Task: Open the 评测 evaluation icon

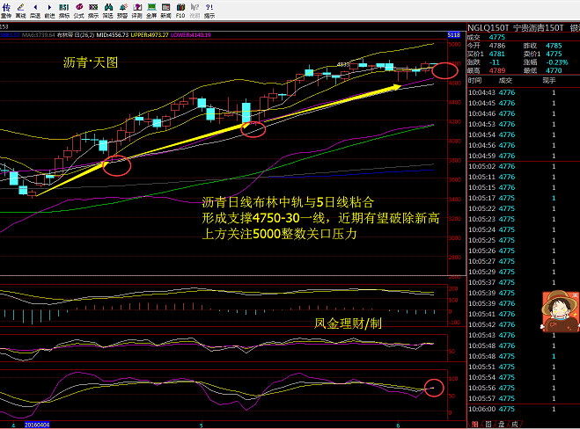Action: [136, 10]
